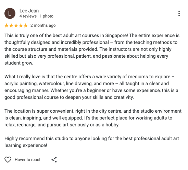Screen dimensions: 188x170
Task: Click paragraph starting 'Highly recommend this studio'
Action: click(92, 142)
